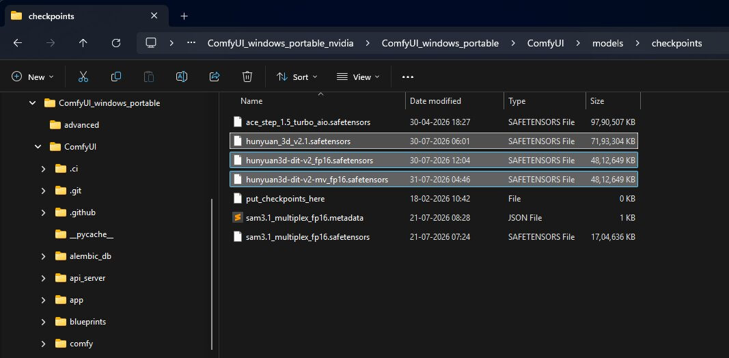Show hidden path via address bar ellipsis
This screenshot has width=729, height=358.
click(191, 43)
